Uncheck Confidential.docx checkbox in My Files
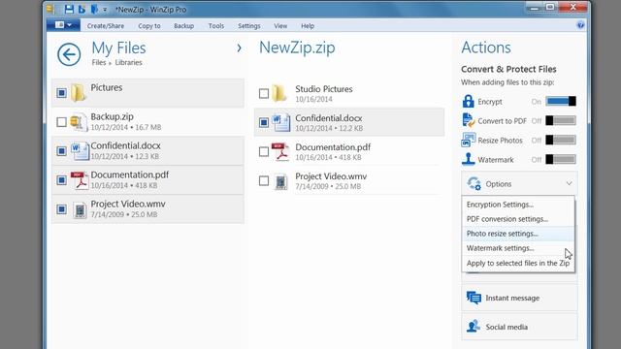The height and width of the screenshot is (349, 621). point(61,151)
